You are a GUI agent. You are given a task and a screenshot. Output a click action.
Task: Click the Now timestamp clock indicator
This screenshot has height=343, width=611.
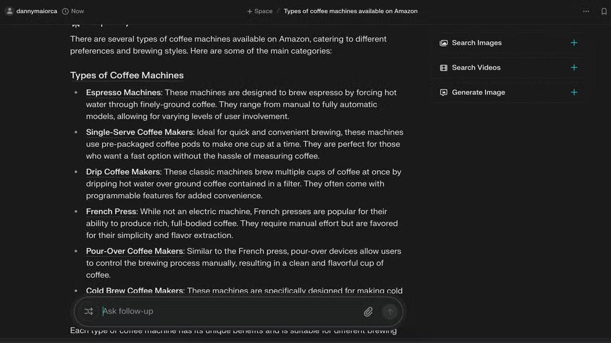(x=73, y=11)
